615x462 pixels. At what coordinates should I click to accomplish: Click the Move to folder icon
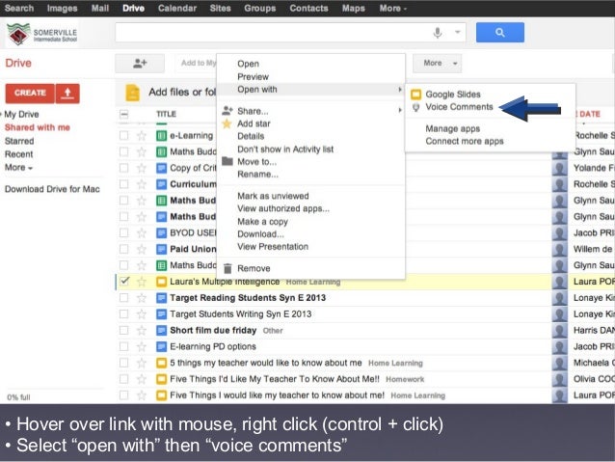pyautogui.click(x=227, y=161)
